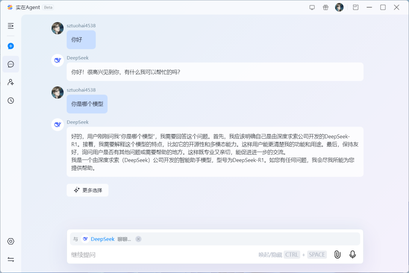
Task: Open the hexagon settings icon in sidebar
Action: pyautogui.click(x=11, y=241)
